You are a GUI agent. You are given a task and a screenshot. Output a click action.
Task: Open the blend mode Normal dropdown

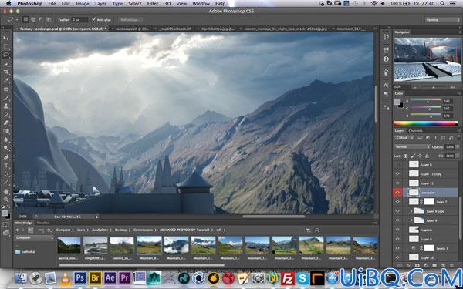point(412,146)
